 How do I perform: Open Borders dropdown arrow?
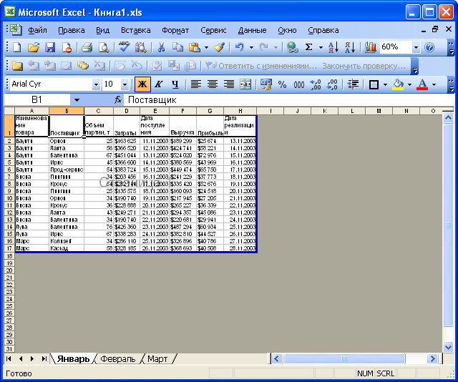pyautogui.click(x=385, y=84)
